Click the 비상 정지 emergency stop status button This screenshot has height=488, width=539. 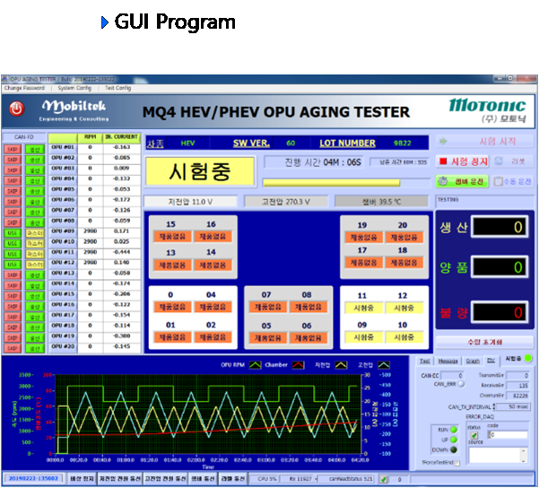click(82, 479)
